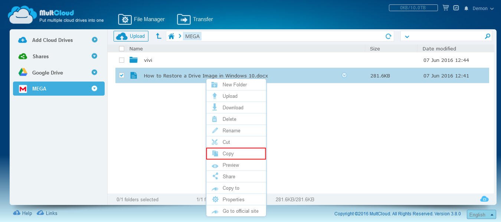Select the MEGA drive in sidebar
The width and height of the screenshot is (501, 222).
click(x=59, y=89)
